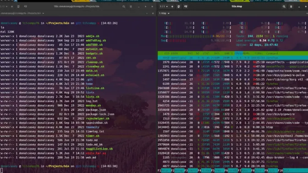The image size is (308, 173).
Task: Click the F8 Nice+ button in htop
Action: point(258,171)
